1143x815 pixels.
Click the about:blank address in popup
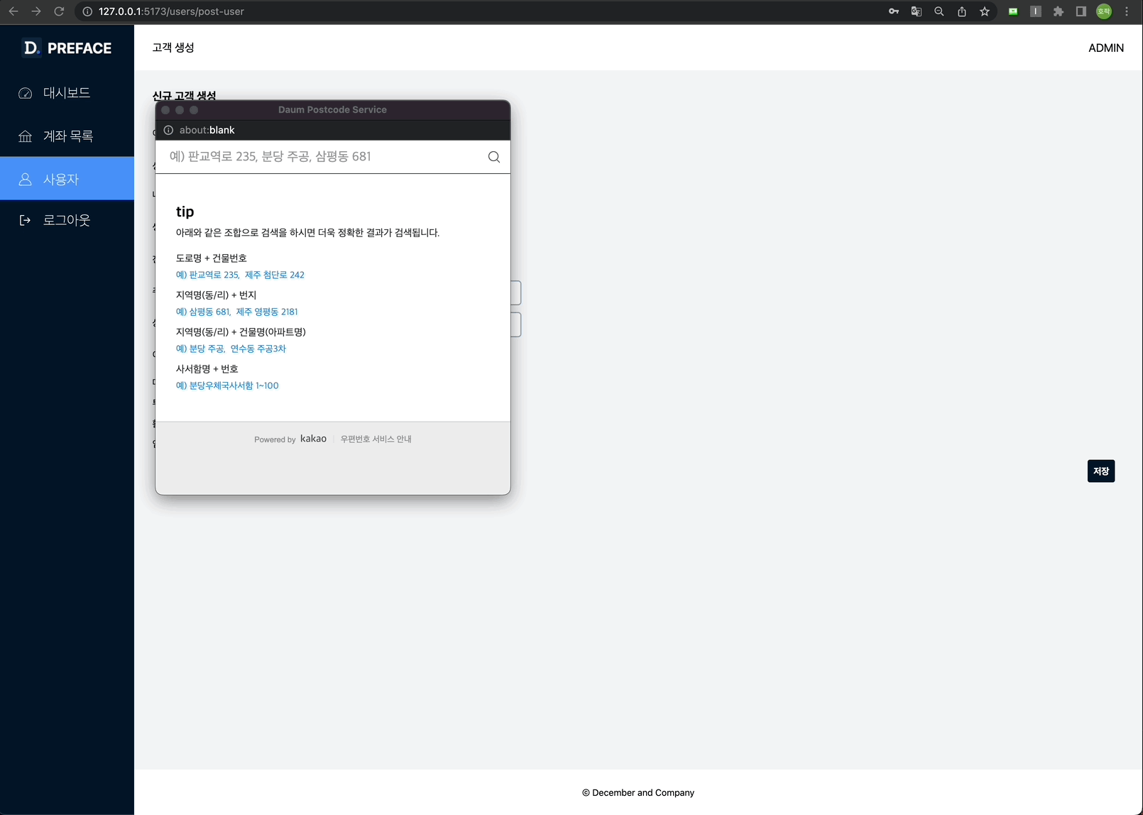[207, 130]
